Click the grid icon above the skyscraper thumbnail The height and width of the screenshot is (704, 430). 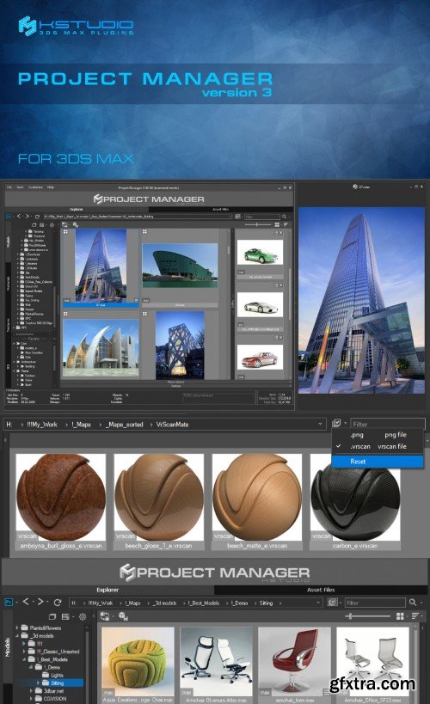click(65, 232)
